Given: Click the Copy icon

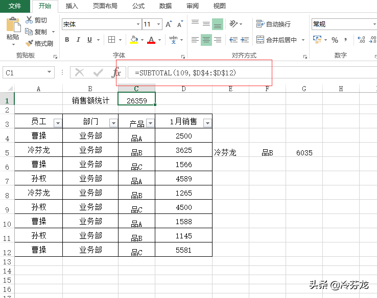Looking at the screenshot, I should tap(29, 32).
